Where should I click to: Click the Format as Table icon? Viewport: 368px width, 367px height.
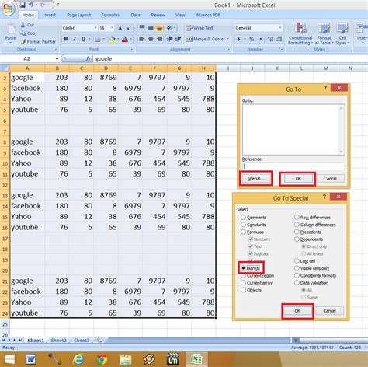click(x=324, y=28)
